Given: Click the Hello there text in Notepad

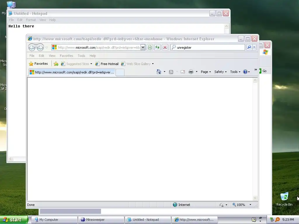Looking at the screenshot, I should click(x=21, y=26).
